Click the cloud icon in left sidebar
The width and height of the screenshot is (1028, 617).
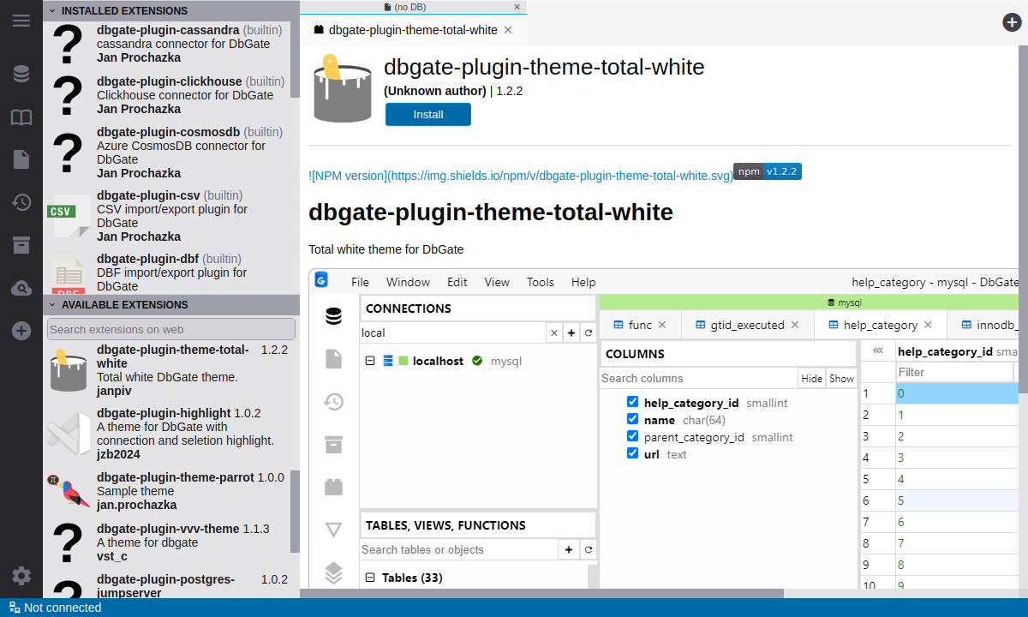(x=21, y=289)
